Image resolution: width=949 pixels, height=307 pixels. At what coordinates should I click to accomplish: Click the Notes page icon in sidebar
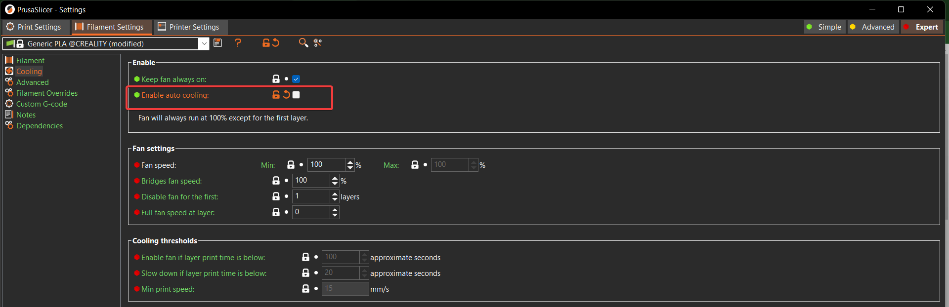pos(9,115)
